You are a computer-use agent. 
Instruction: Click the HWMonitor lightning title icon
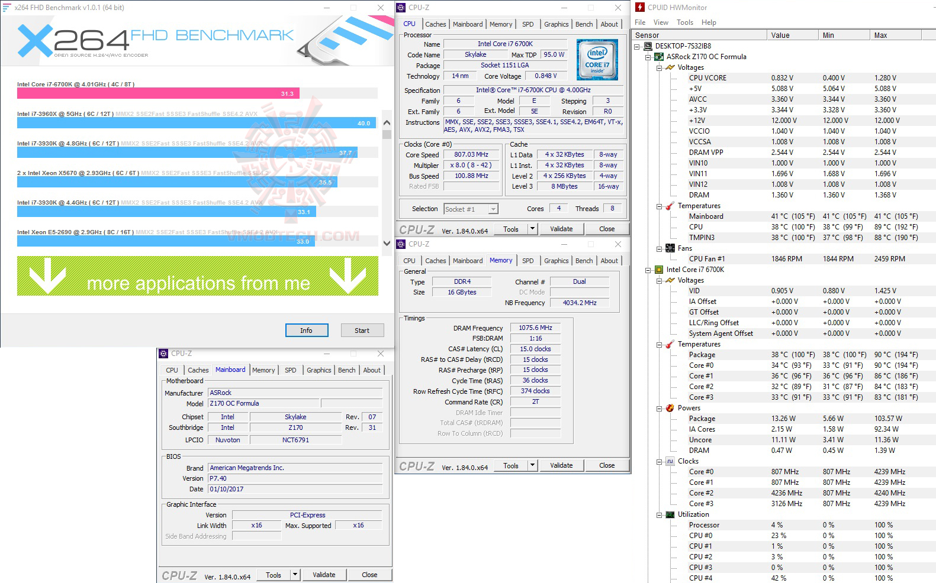click(x=639, y=7)
